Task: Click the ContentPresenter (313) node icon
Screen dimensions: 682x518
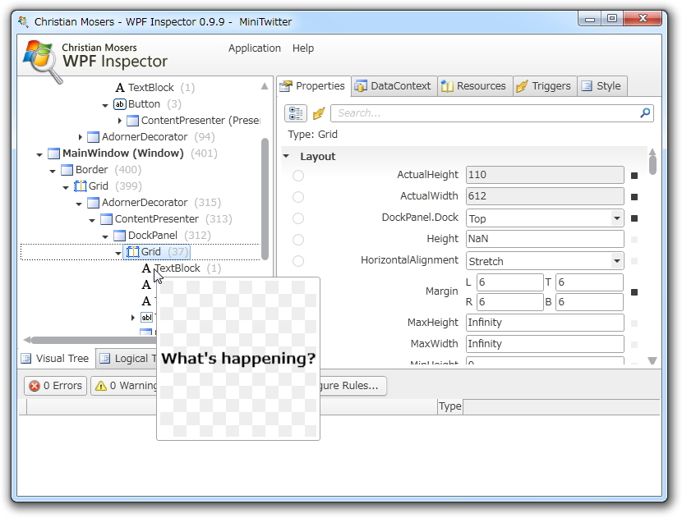Action: [106, 219]
